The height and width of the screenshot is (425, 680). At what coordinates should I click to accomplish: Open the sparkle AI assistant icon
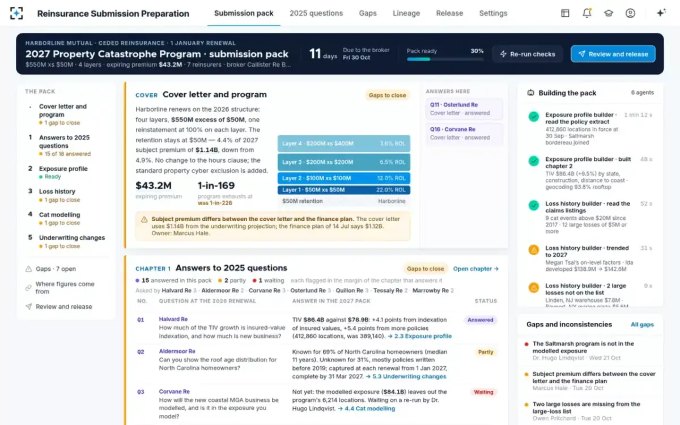tap(661, 13)
